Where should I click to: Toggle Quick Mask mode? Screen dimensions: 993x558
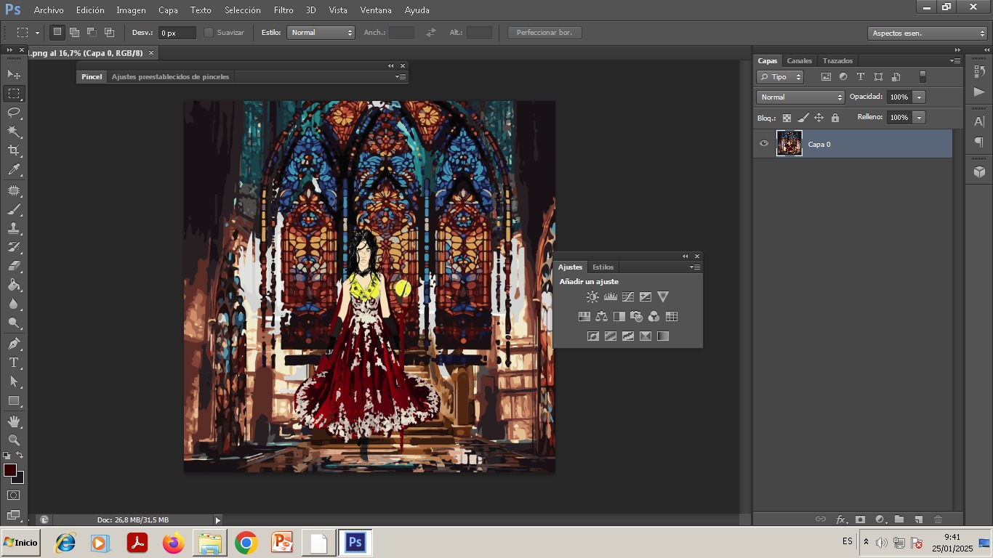point(14,496)
